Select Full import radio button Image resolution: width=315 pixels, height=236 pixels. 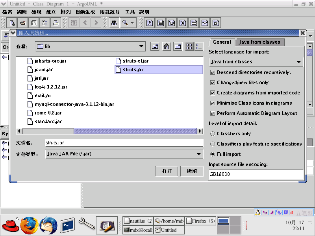pos(213,154)
